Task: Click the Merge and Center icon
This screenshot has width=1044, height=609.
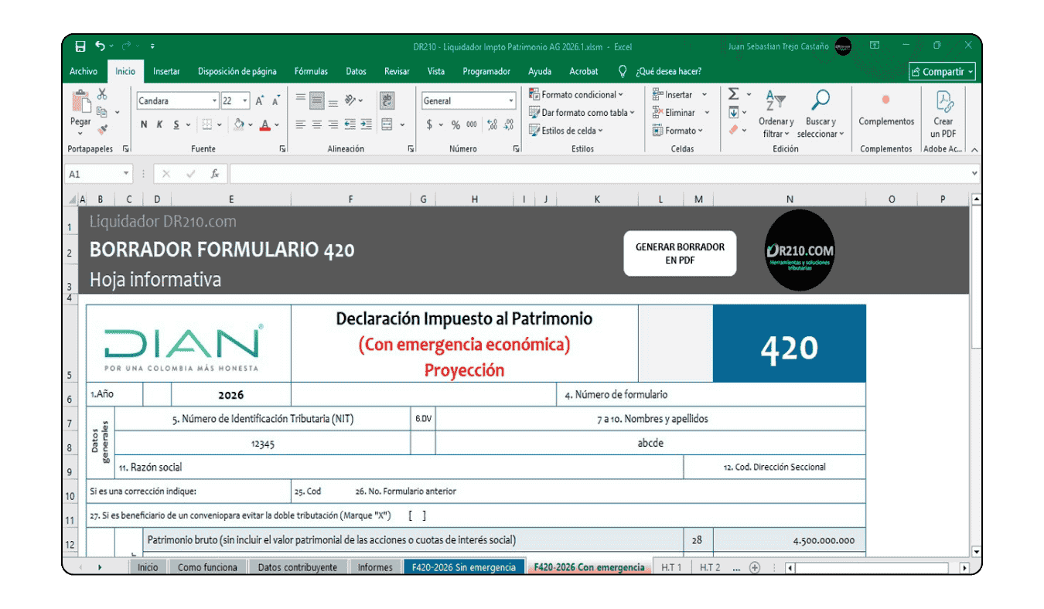Action: click(x=387, y=124)
